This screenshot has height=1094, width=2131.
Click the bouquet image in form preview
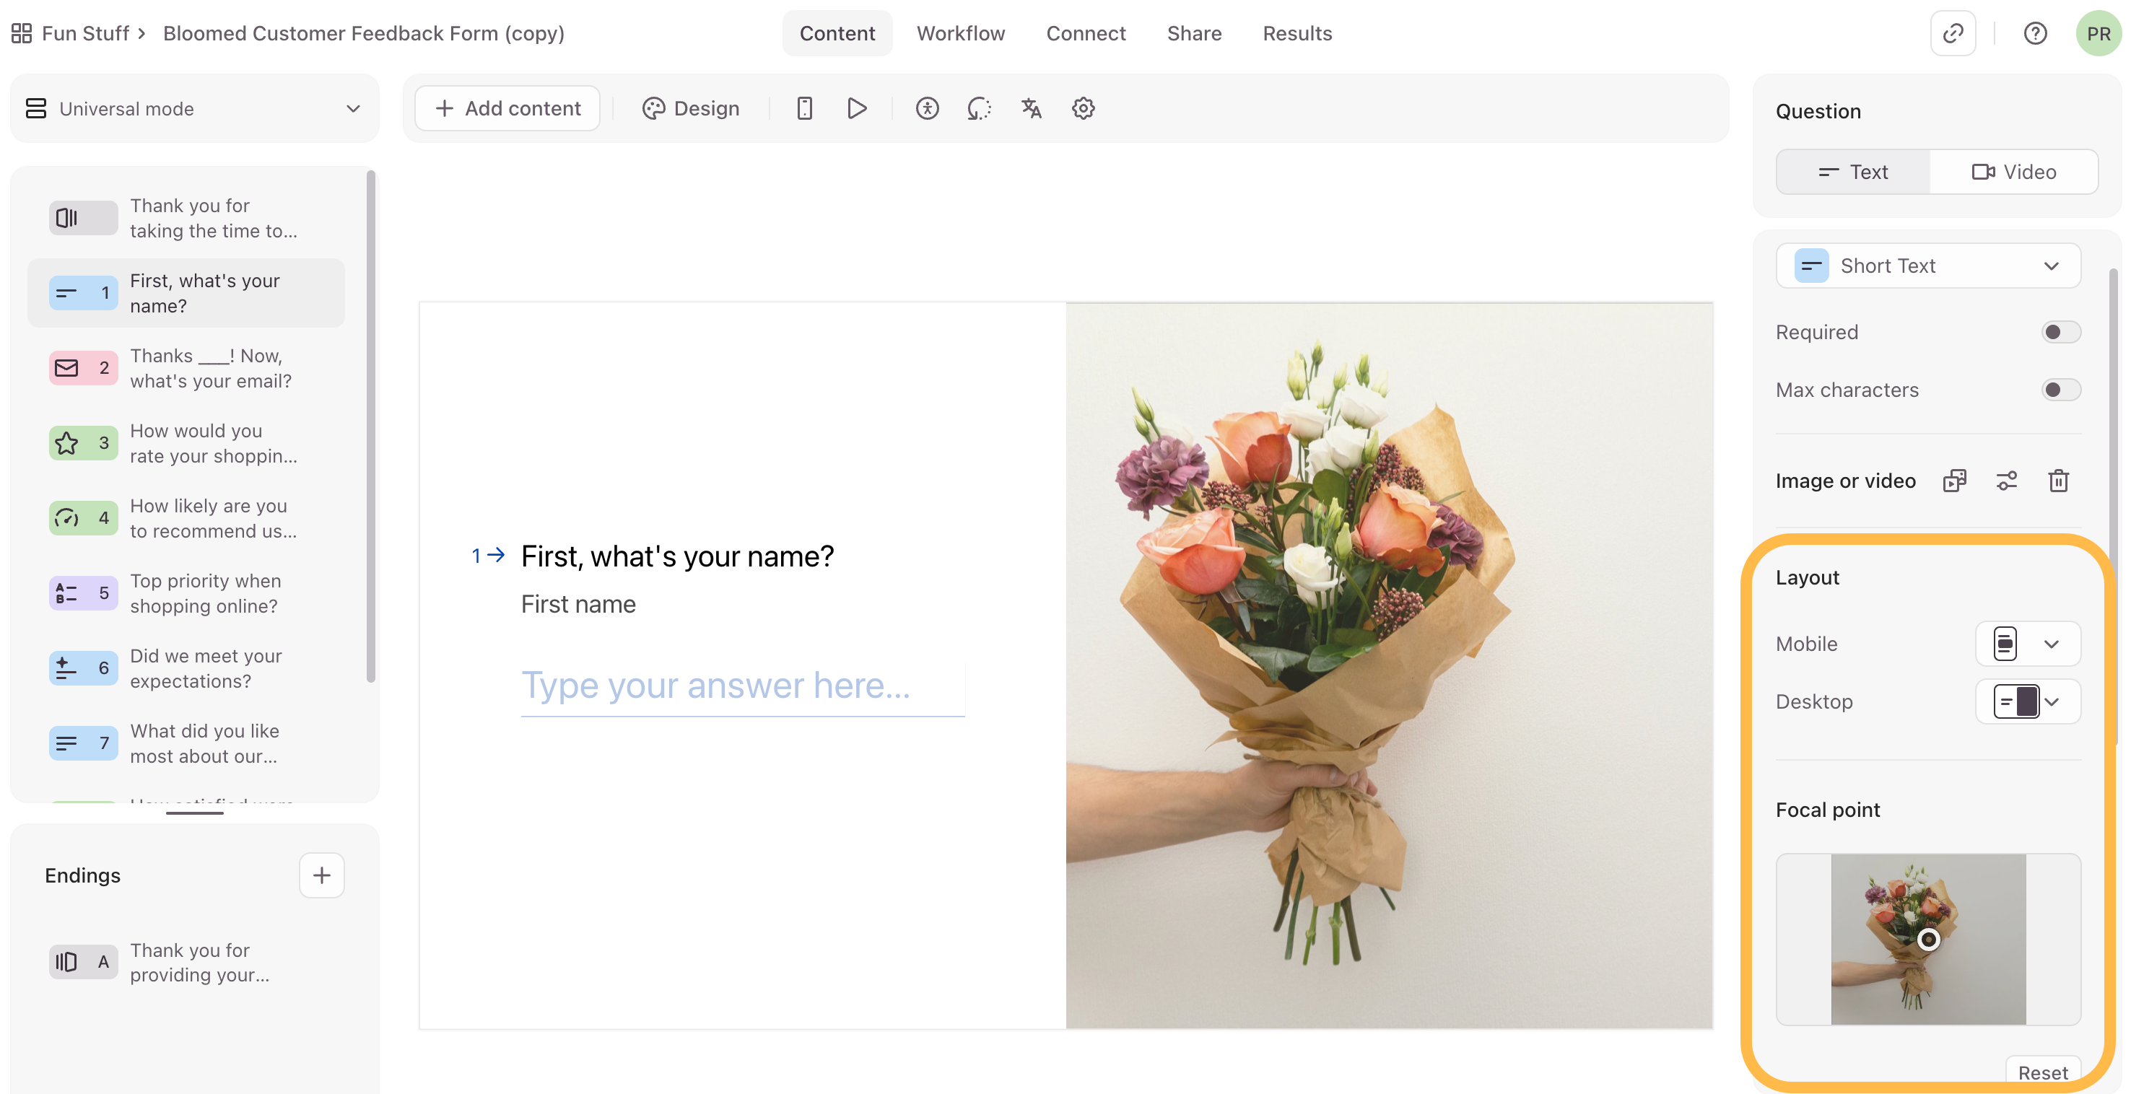tap(1389, 665)
